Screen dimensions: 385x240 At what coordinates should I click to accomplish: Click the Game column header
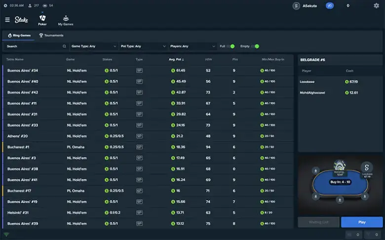point(70,60)
